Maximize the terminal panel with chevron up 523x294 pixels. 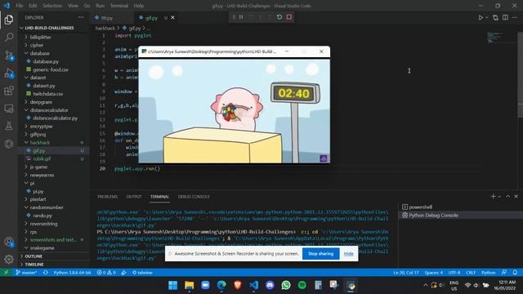[507, 197]
